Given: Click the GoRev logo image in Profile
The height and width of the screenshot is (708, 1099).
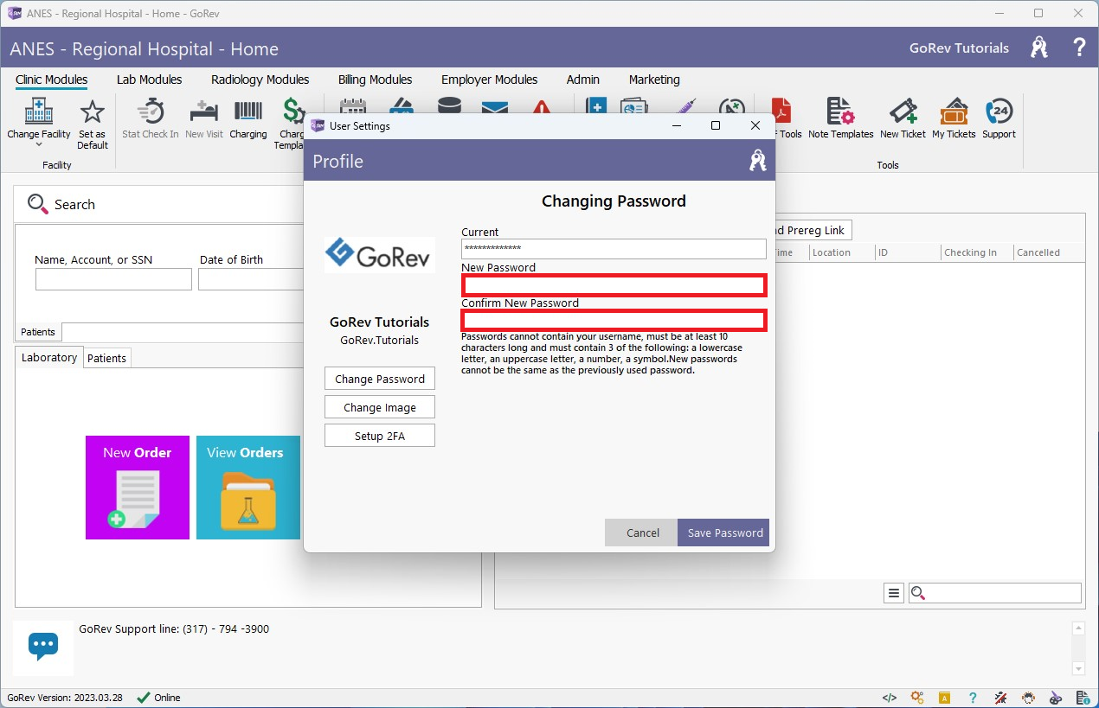Looking at the screenshot, I should [380, 255].
